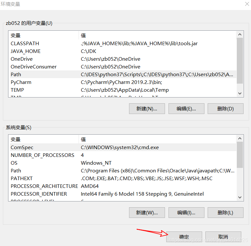Viewport: 251px width, 246px height.
Task: Select the PyCharm user variable
Action: 123,82
